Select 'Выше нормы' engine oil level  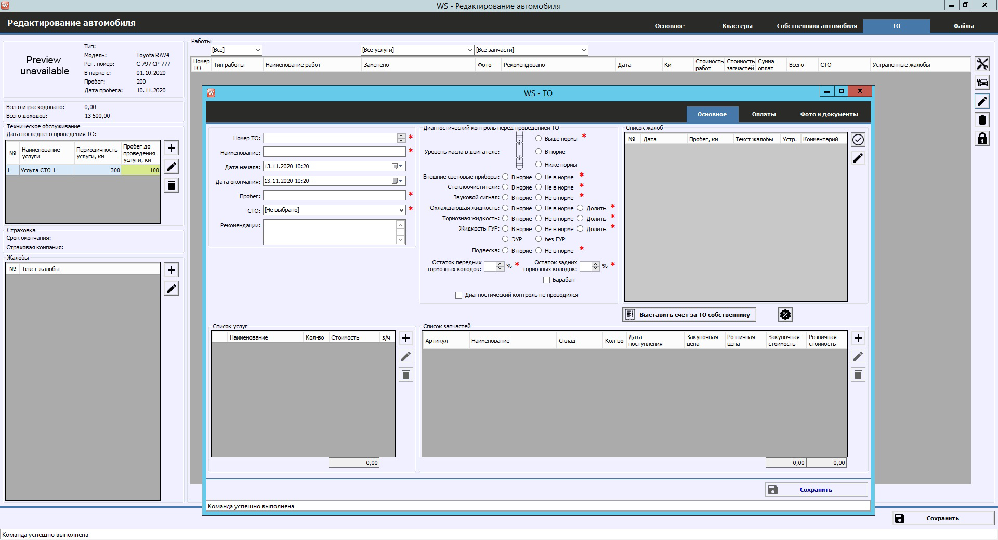point(539,139)
